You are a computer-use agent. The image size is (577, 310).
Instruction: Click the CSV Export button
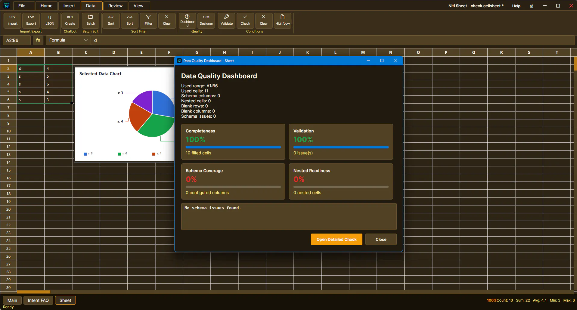tap(31, 20)
